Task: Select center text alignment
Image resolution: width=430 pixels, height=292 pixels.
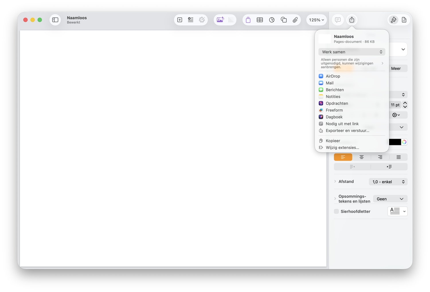Action: (361, 157)
